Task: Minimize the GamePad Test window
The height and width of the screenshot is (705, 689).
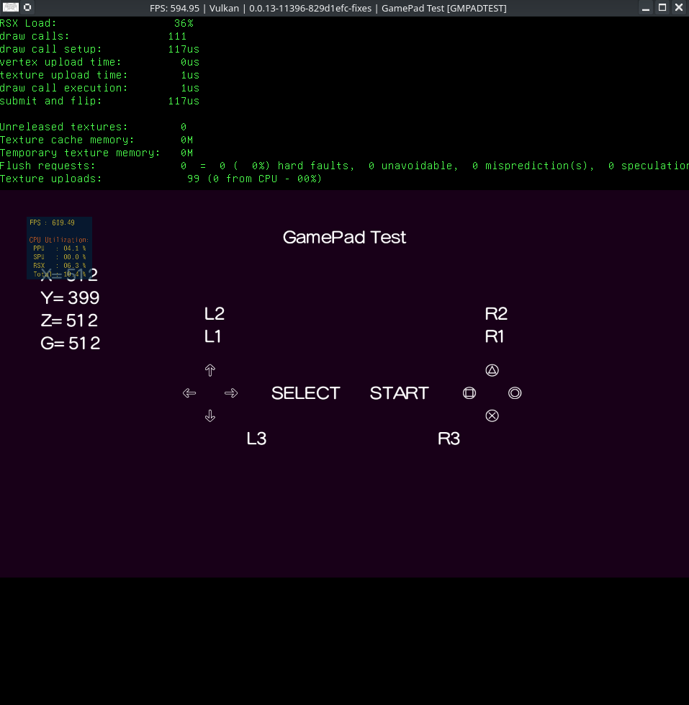Action: (646, 8)
